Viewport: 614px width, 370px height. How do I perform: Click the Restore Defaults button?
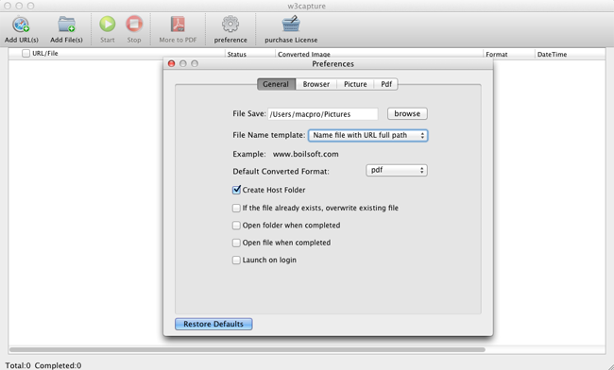pyautogui.click(x=213, y=324)
